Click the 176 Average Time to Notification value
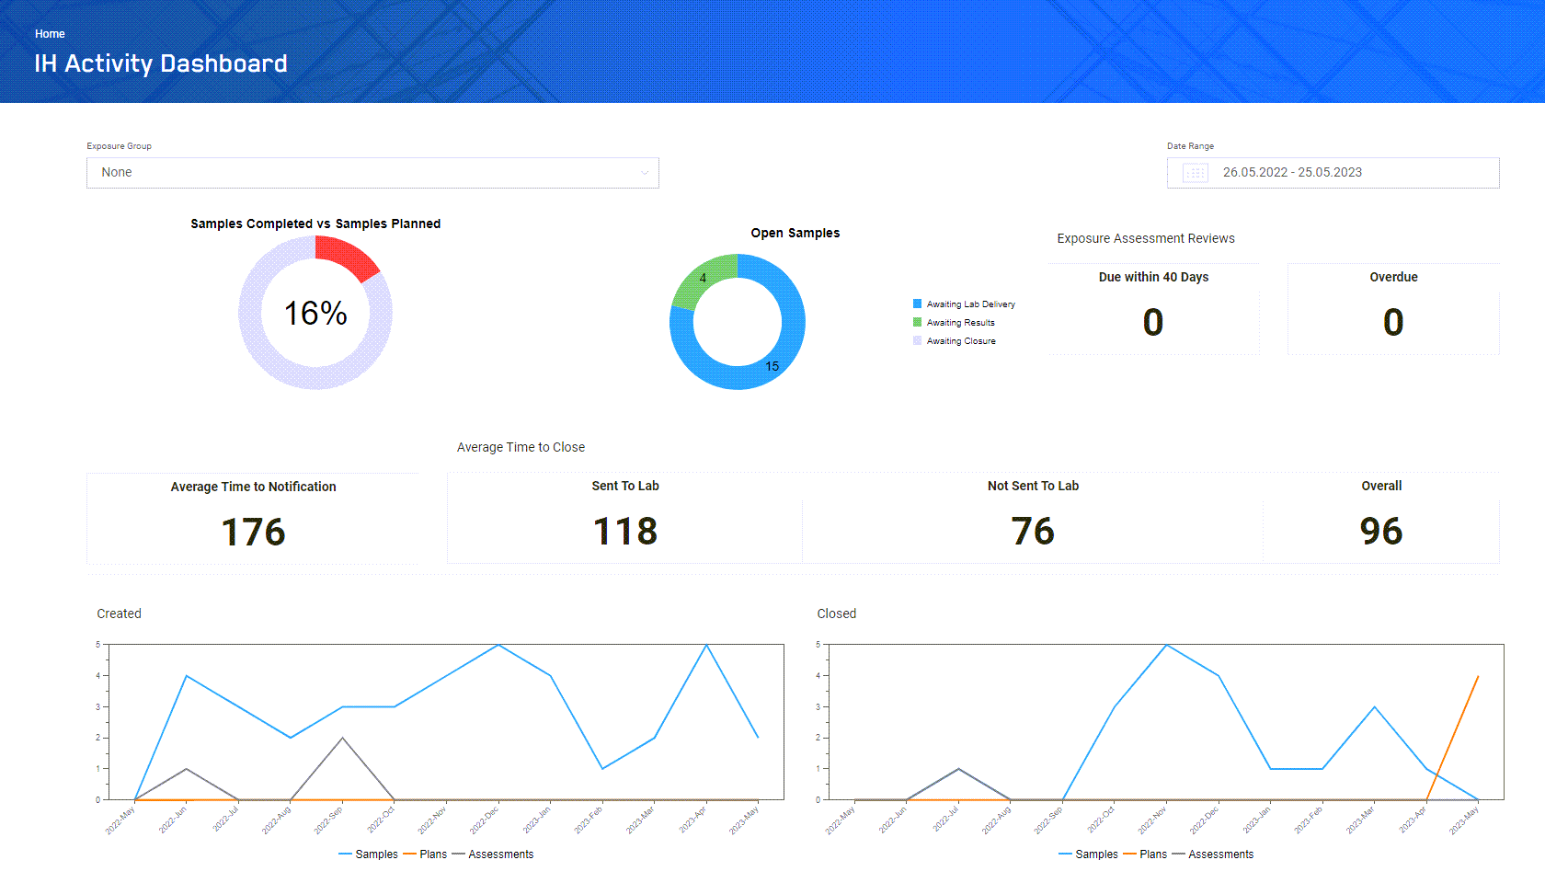The width and height of the screenshot is (1545, 883). [253, 532]
